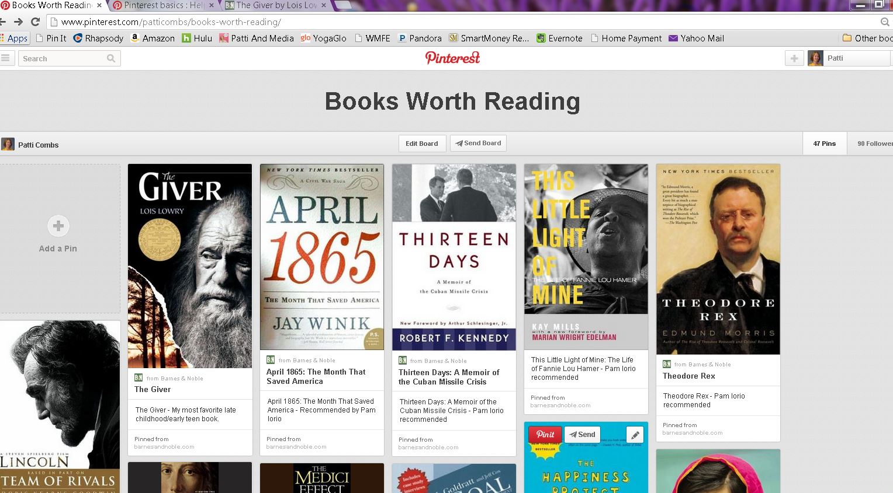Open the Other bookmarks folder
This screenshot has width=893, height=493.
point(867,39)
